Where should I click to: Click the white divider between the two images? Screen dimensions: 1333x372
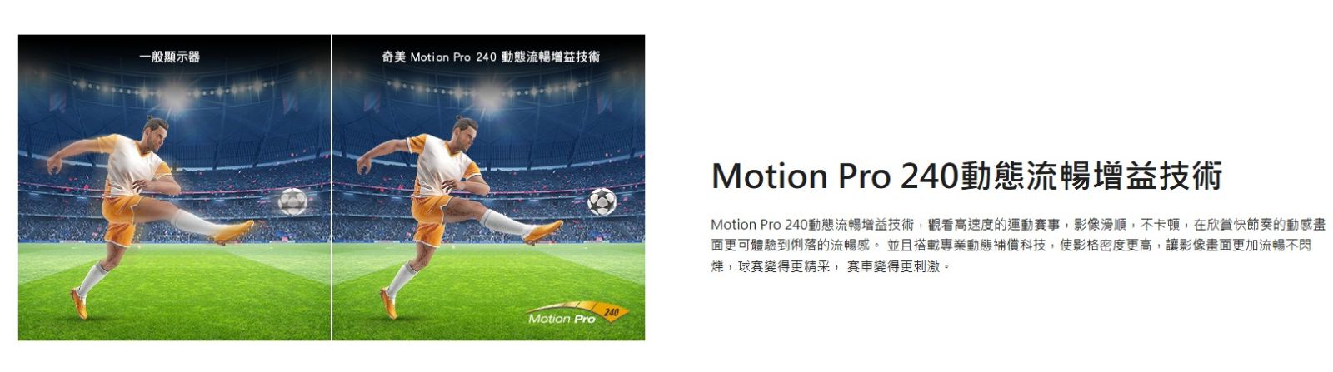(x=332, y=187)
